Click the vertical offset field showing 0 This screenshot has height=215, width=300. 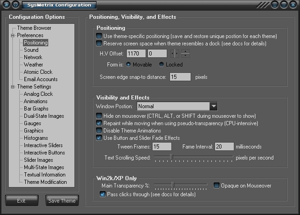pyautogui.click(x=157, y=54)
